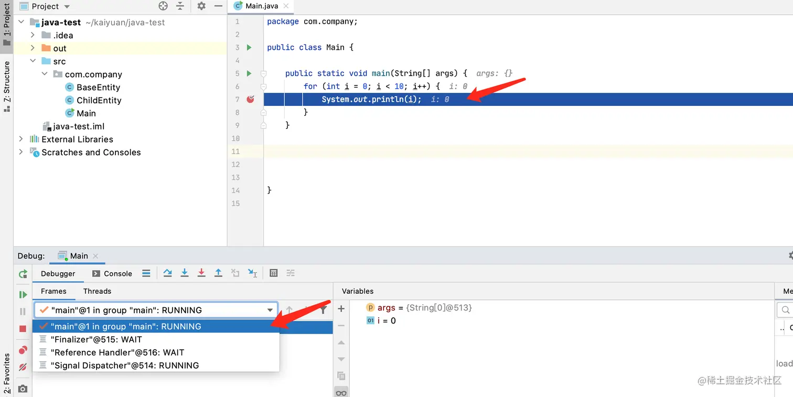793x397 pixels.
Task: Switch to the Console tab
Action: (x=112, y=273)
